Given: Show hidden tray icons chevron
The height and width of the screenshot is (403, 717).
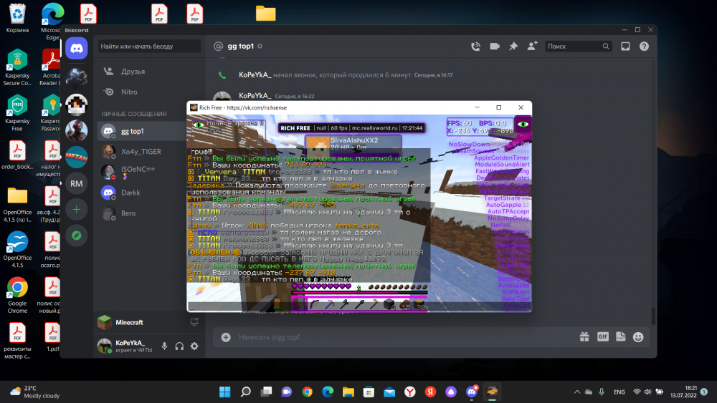Looking at the screenshot, I should [577, 392].
